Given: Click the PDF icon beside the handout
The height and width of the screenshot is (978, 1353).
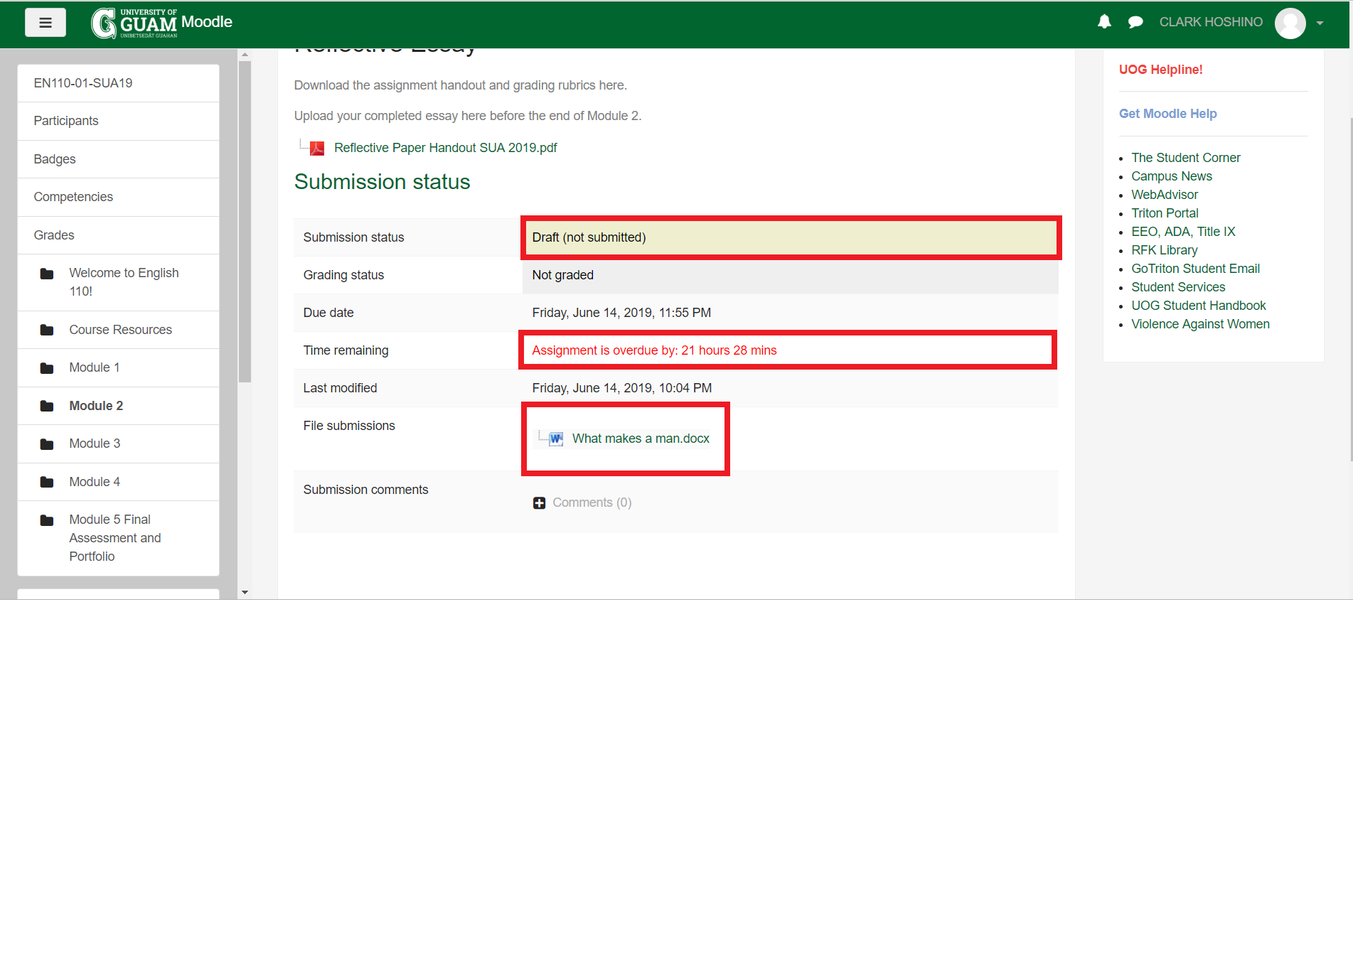Looking at the screenshot, I should click(317, 148).
